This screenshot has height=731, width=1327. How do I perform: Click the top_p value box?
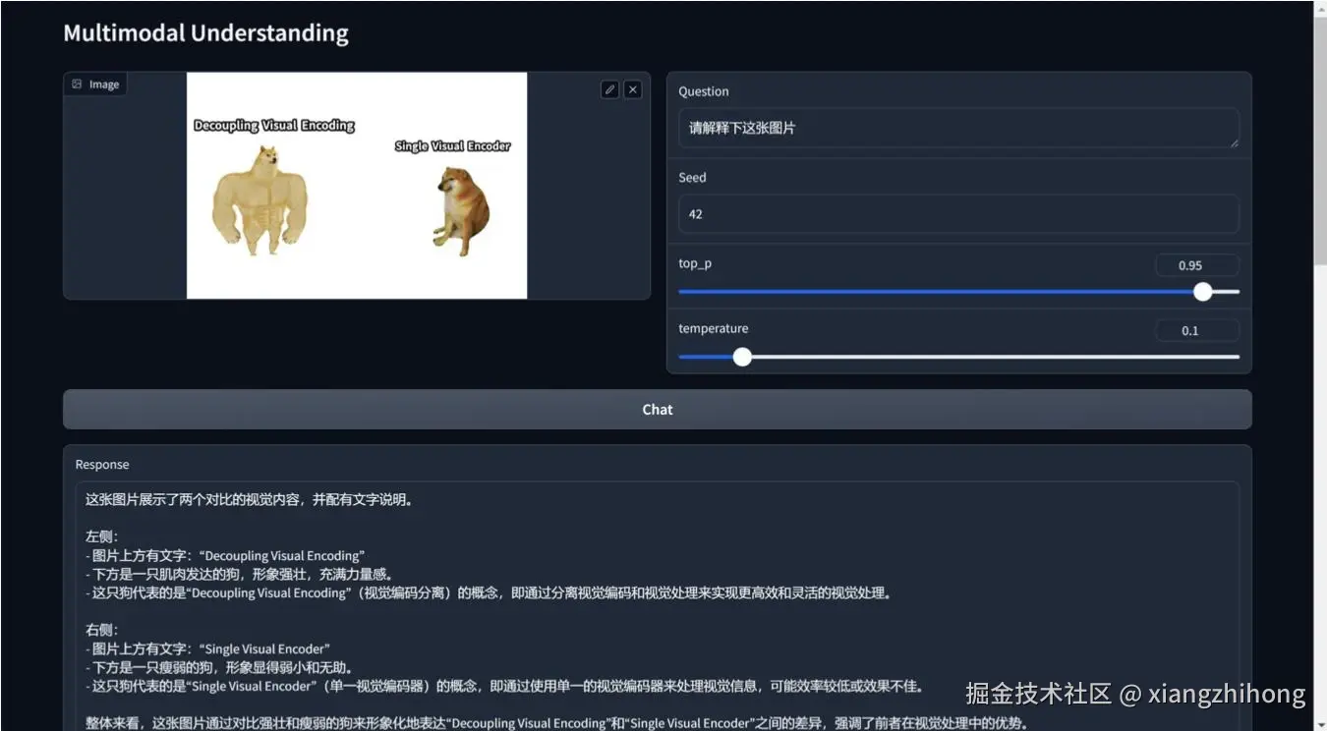(x=1196, y=265)
